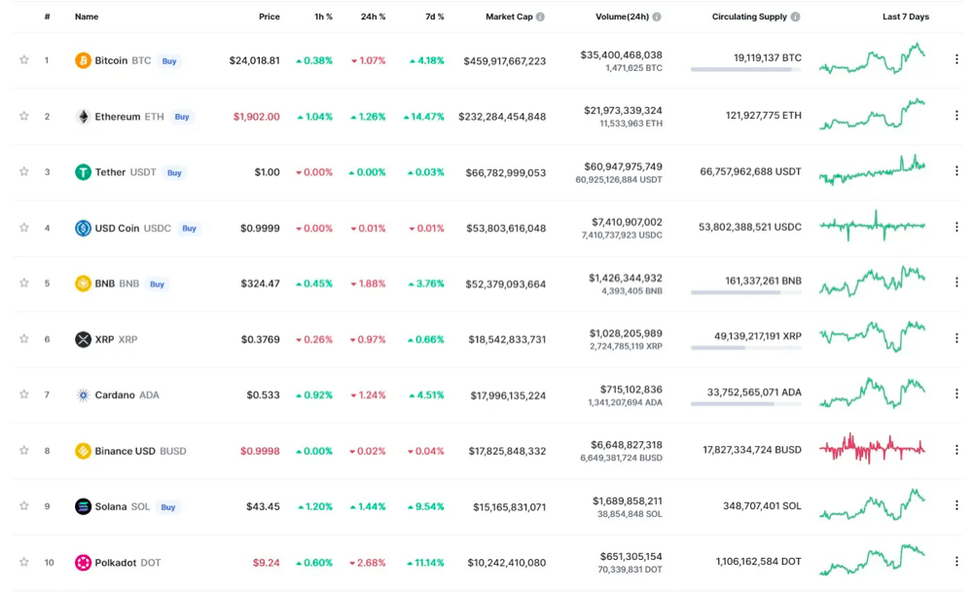Viewport: 973px width, 592px height.
Task: Open more options menu for BNB row
Action: click(956, 282)
